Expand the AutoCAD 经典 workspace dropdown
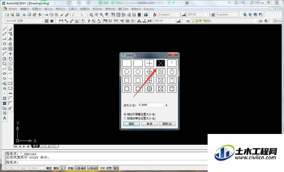284x172 pixels. click(x=42, y=21)
